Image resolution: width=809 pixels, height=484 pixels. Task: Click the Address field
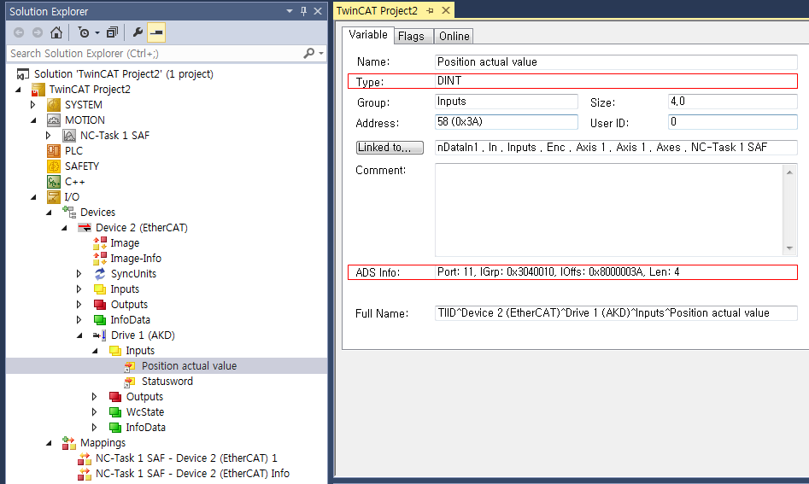tap(506, 122)
